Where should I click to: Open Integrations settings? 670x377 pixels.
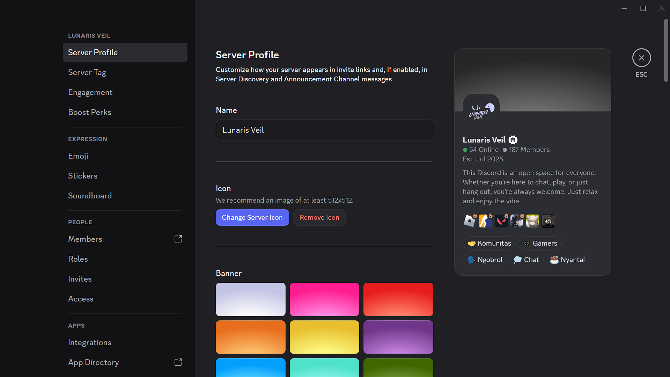(x=125, y=342)
